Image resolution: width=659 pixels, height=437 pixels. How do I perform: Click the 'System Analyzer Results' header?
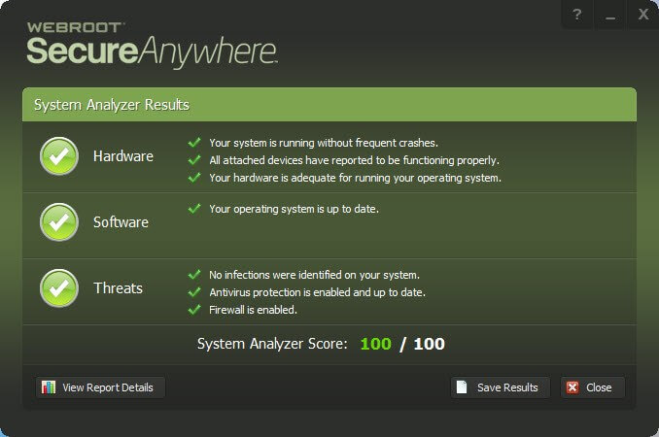[329, 105]
